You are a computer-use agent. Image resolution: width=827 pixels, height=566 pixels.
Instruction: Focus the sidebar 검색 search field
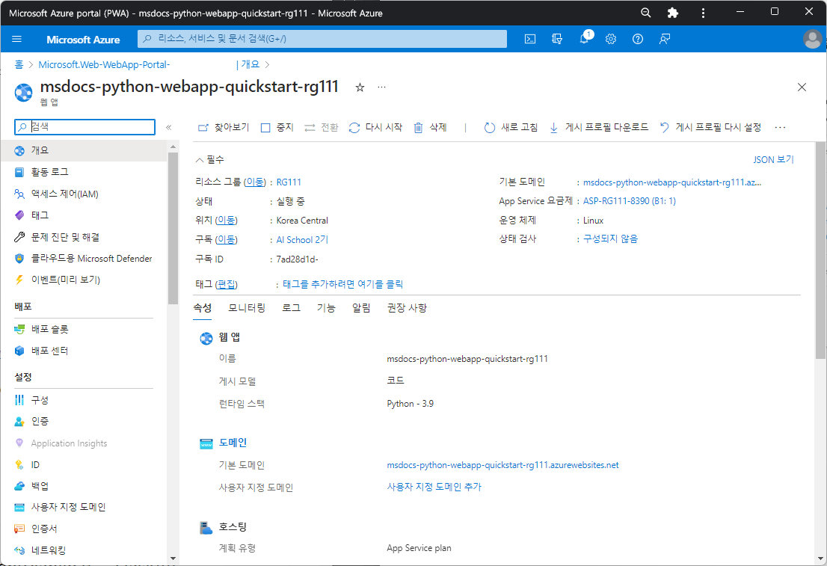coord(85,127)
